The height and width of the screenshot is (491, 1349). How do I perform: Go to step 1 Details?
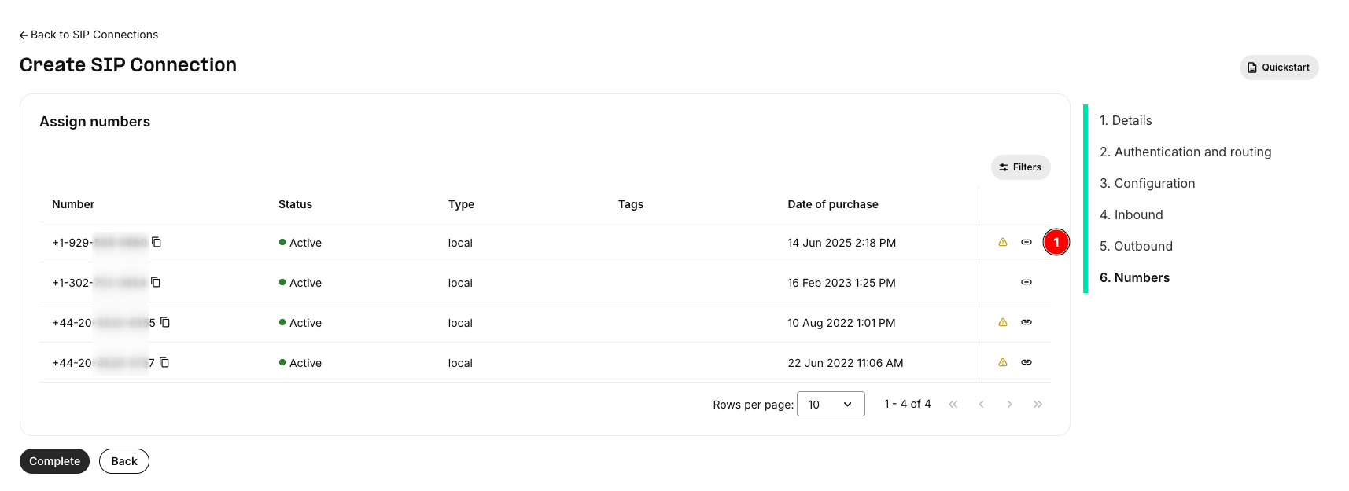click(1126, 120)
